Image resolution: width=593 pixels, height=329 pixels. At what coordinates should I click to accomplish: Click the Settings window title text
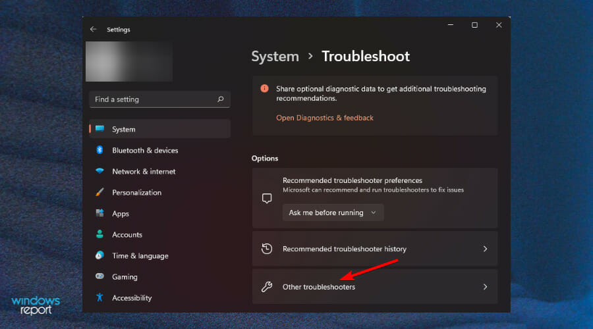click(x=119, y=30)
